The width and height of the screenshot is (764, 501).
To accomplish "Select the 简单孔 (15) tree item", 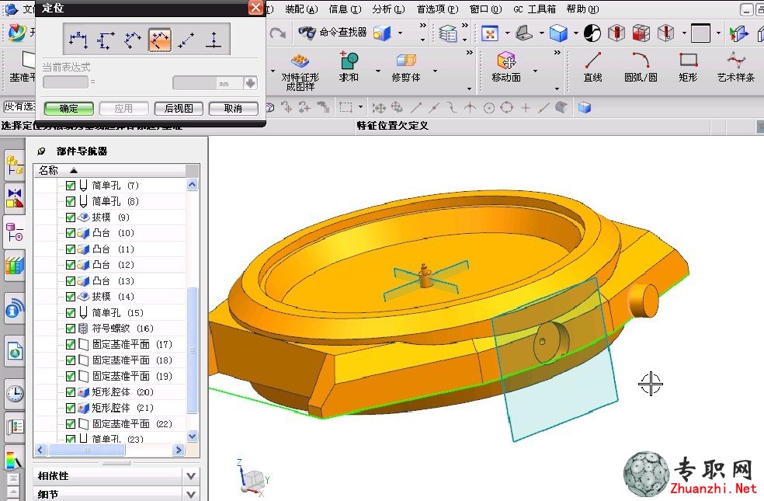I will point(117,313).
